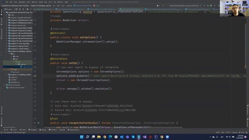Viewport: 249px width, 140px height.
Task: Click taskbar Search magnifier icon
Action: [87, 137]
